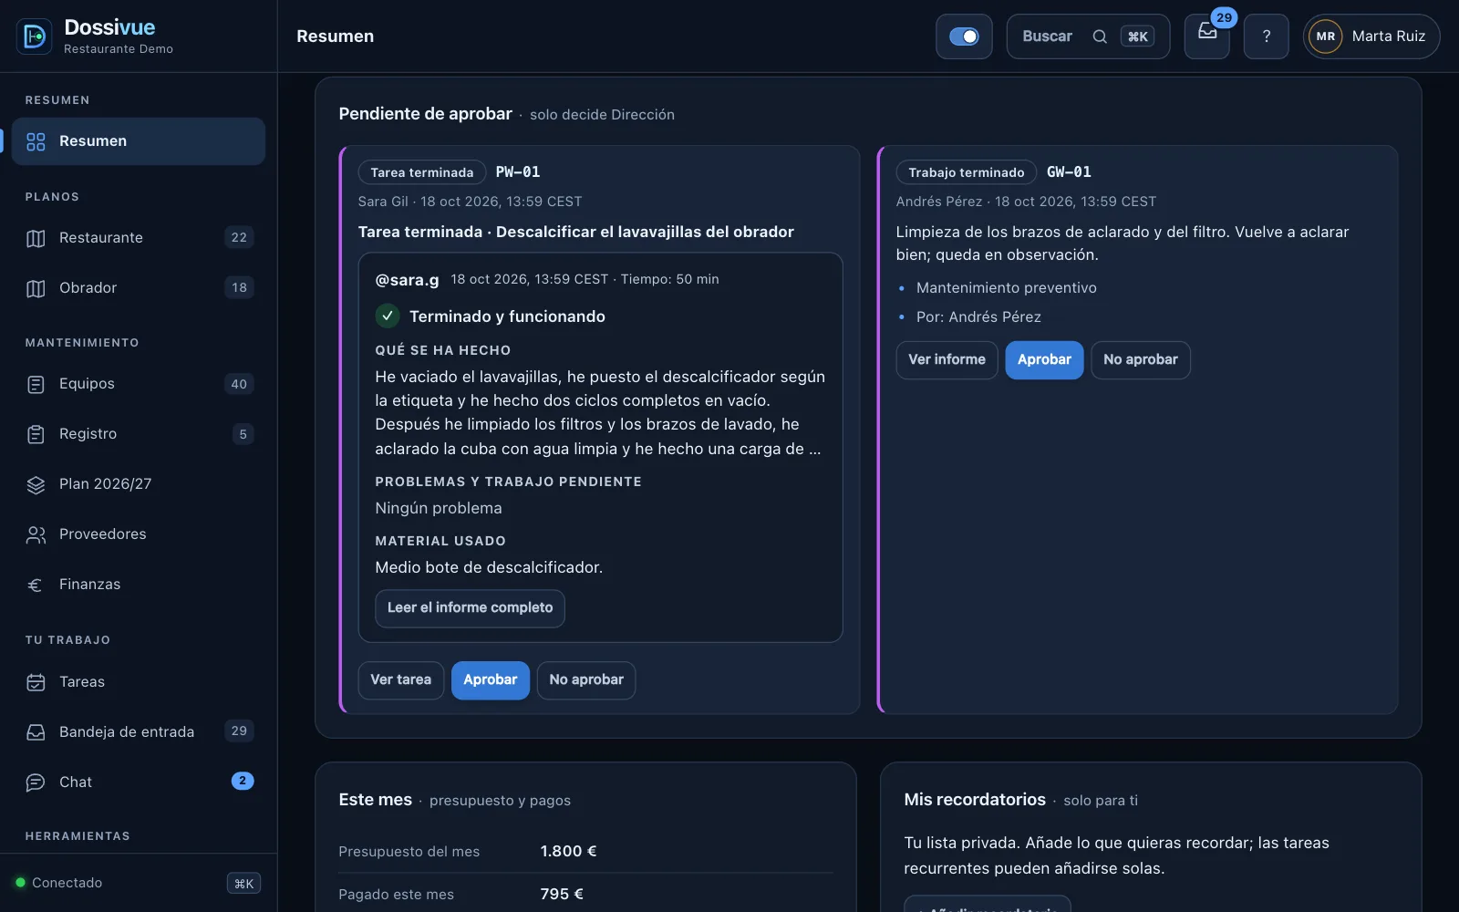Viewport: 1459px width, 912px height.
Task: Click the Proveedores people icon
Action: [36, 534]
